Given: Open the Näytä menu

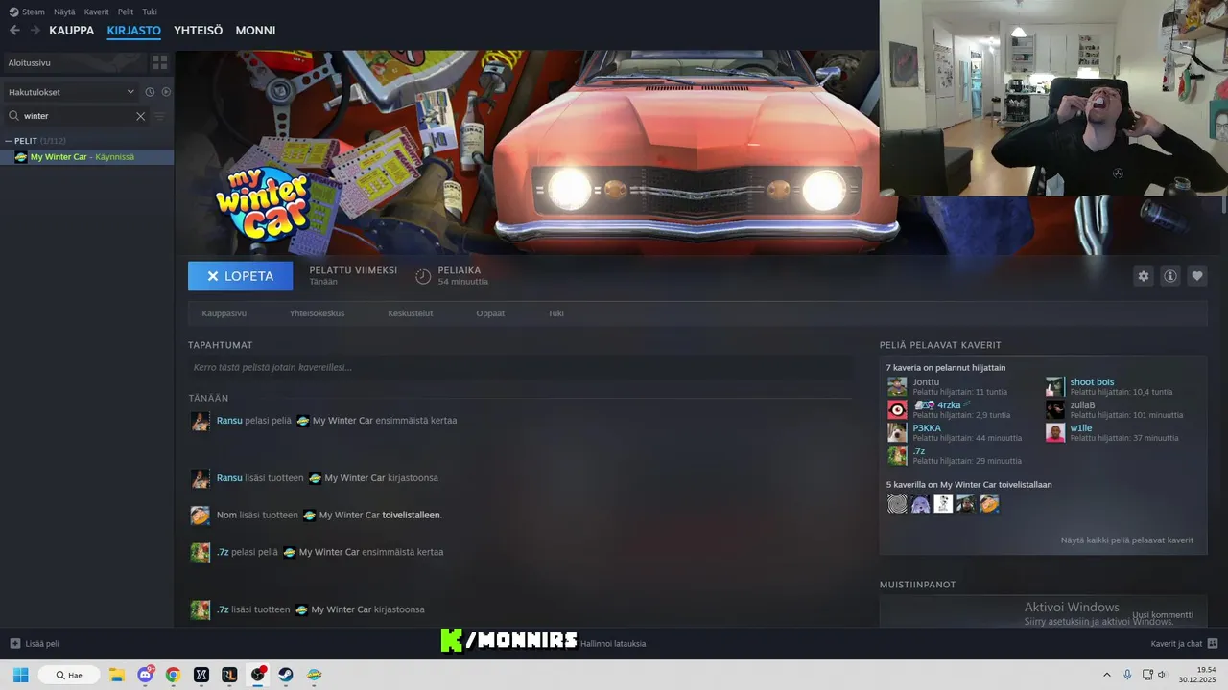Looking at the screenshot, I should click(64, 11).
